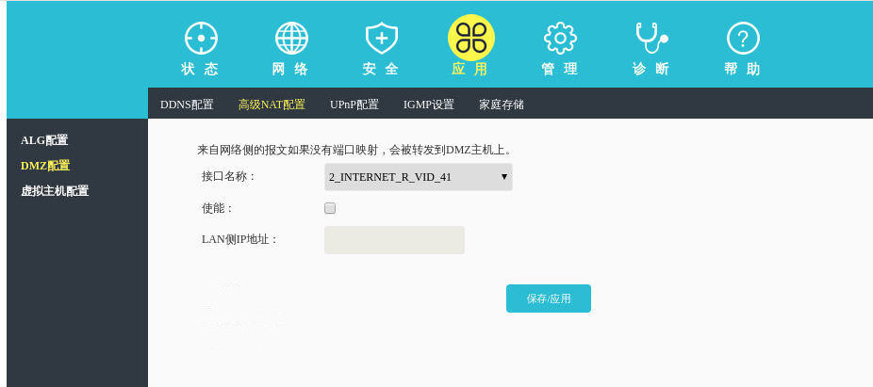This screenshot has width=873, height=387.
Task: Click the 使能 field label
Action: [217, 208]
